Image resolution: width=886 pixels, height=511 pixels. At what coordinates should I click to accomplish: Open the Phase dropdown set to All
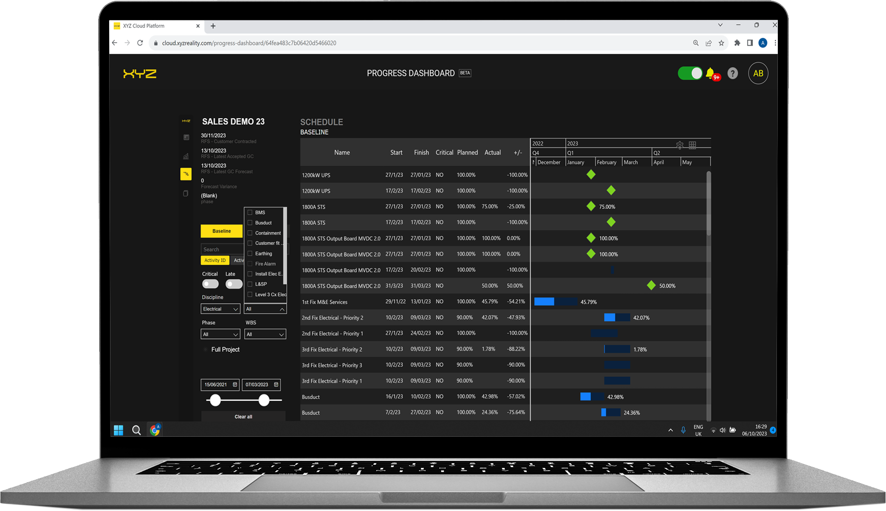point(220,334)
